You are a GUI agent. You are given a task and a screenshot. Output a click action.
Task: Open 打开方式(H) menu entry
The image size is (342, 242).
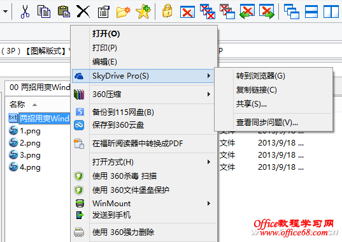145,162
